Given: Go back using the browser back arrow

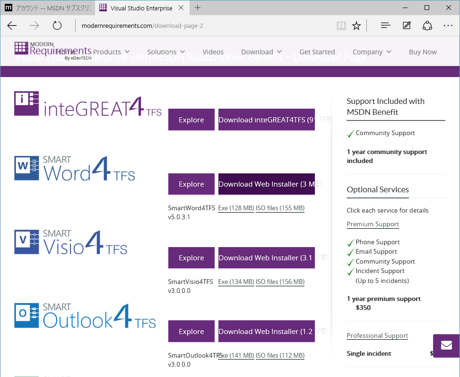Looking at the screenshot, I should click(12, 26).
